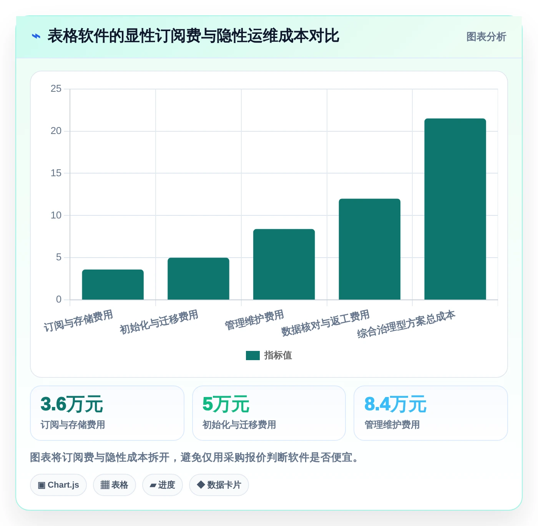
Task: Click the square icon in the Chart.js chip
Action: tap(42, 485)
